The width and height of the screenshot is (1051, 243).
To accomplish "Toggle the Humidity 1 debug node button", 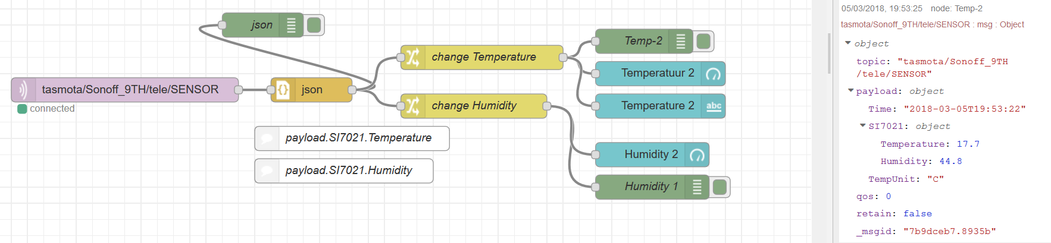I will 720,187.
